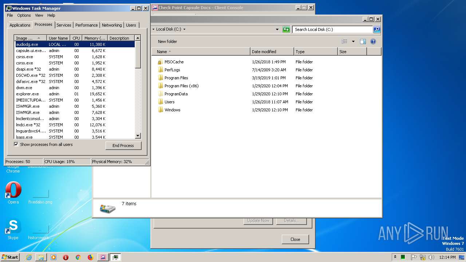
Task: Select audiodg.exe process row
Action: pos(75,44)
